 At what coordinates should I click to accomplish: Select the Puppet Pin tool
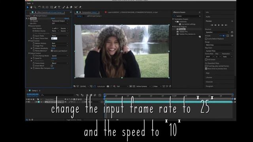point(80,7)
